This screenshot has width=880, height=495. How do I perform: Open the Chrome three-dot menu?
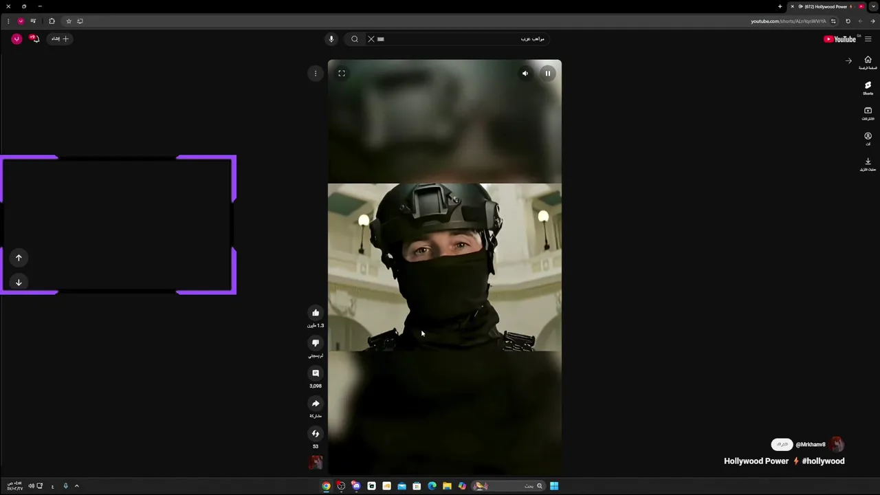[x=8, y=21]
